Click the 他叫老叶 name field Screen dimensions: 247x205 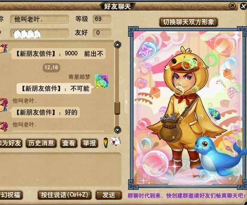pyautogui.click(x=39, y=19)
